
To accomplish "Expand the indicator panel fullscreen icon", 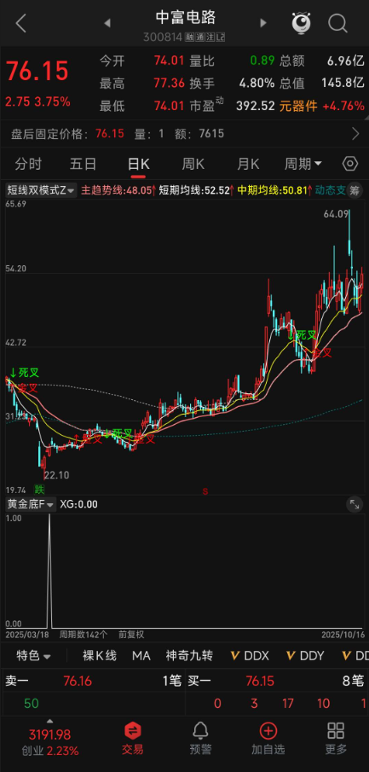I will pyautogui.click(x=354, y=503).
